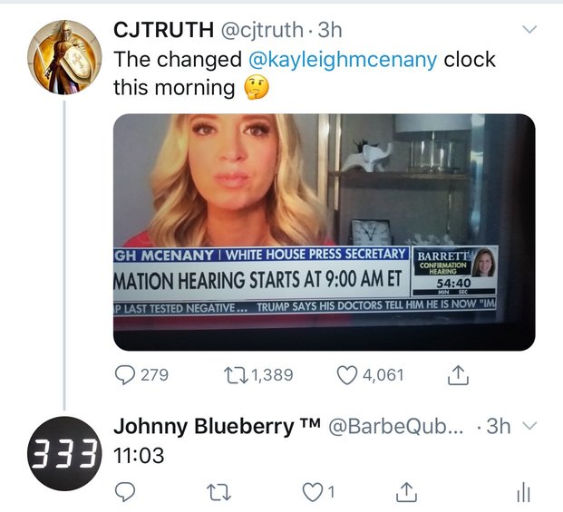This screenshot has width=563, height=512.
Task: Open the McEnany TV screenshot image
Action: (325, 232)
